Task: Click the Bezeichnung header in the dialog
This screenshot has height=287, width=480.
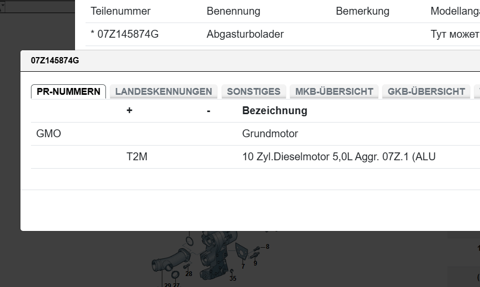Action: click(x=274, y=111)
